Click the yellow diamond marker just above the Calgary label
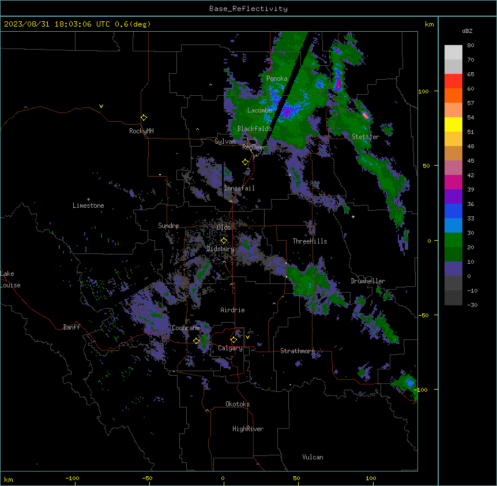The width and height of the screenshot is (497, 486). point(234,340)
